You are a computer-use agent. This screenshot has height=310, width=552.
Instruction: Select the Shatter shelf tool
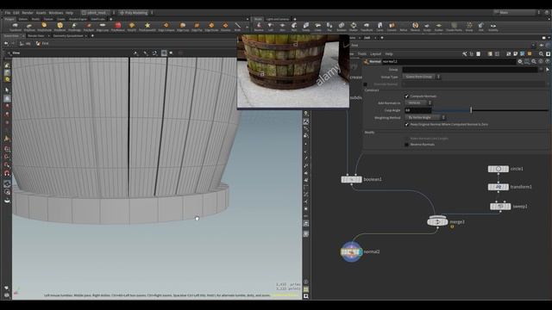(x=353, y=27)
